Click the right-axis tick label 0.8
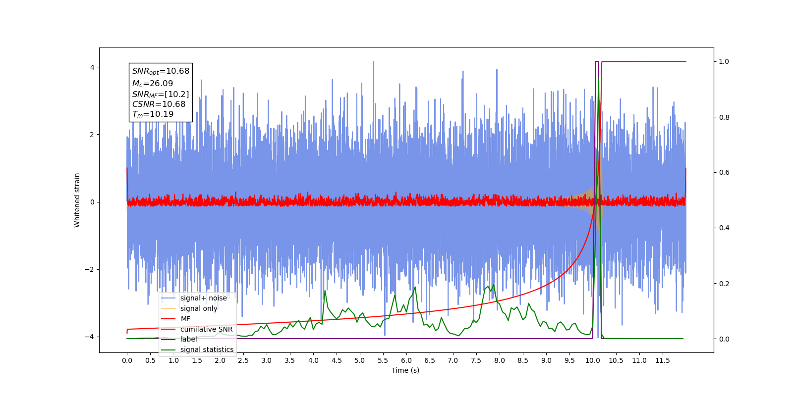 pos(724,117)
